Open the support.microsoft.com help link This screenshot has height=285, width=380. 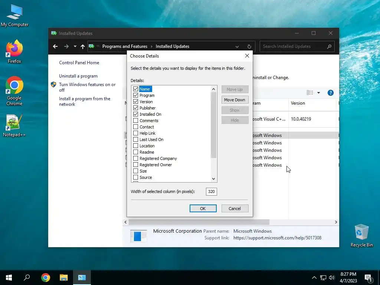click(277, 238)
